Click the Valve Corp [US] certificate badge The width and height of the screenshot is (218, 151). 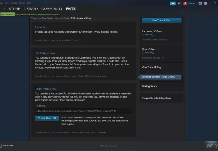pyautogui.click(x=7, y=14)
